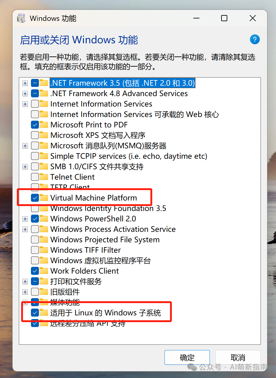Click the folder icon next to Microsoft Print to PDF
The image size is (276, 378).
44,125
